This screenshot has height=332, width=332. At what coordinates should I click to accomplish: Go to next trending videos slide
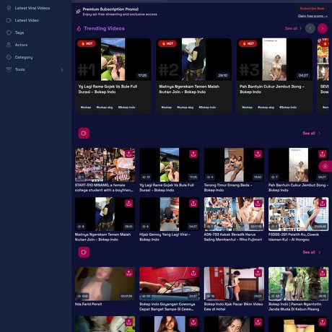point(323,28)
